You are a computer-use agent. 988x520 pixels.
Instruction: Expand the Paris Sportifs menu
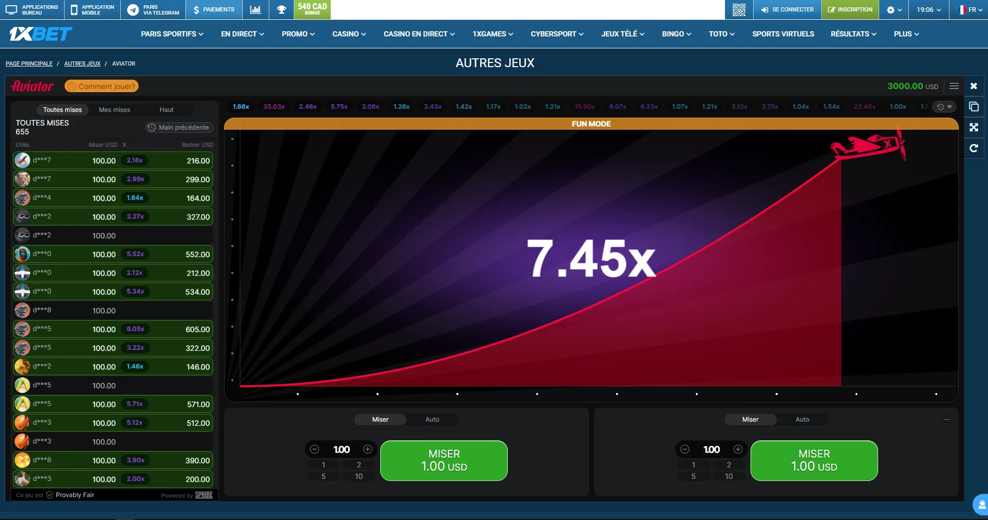tap(172, 34)
